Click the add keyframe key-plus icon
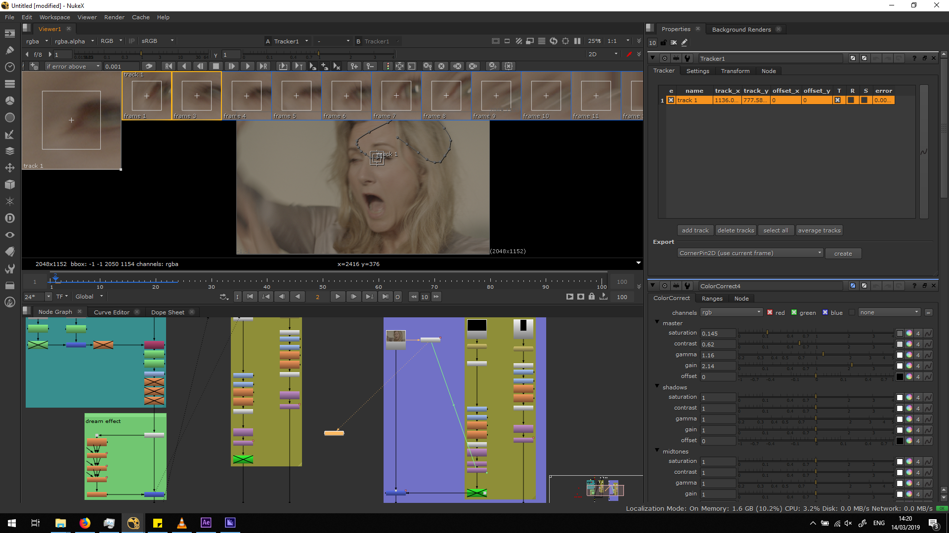Image resolution: width=949 pixels, height=533 pixels. coord(354,66)
